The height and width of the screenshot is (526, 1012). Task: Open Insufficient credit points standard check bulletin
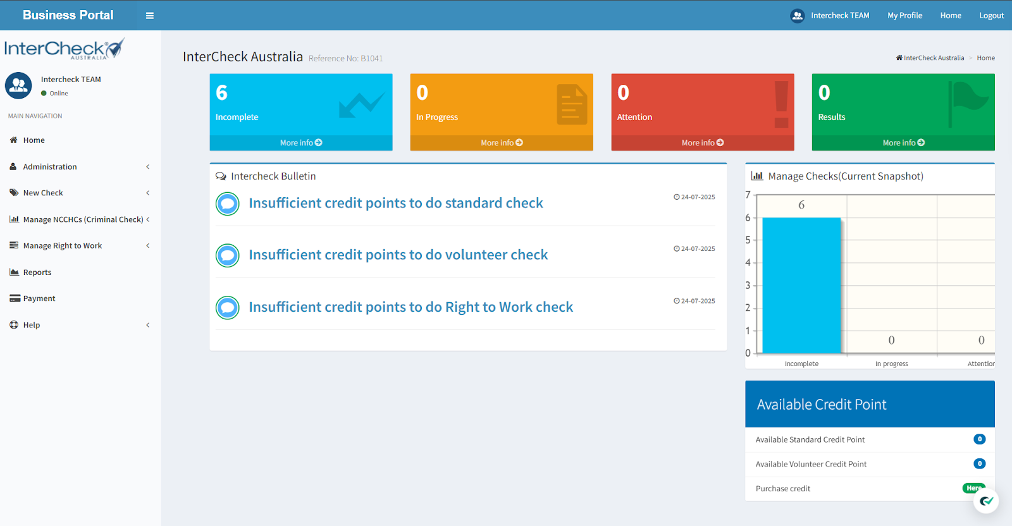tap(396, 203)
